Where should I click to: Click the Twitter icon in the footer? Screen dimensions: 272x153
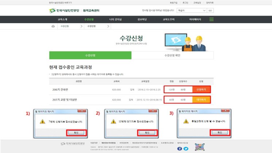[x=186, y=149]
